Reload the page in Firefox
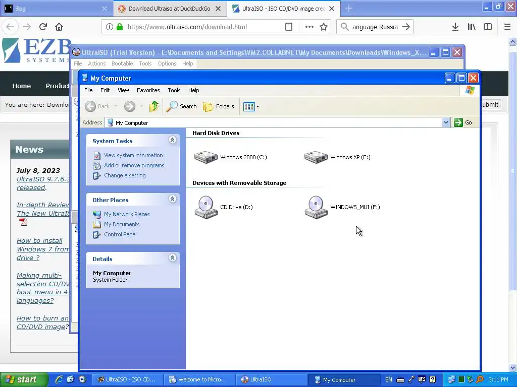517x387 pixels. (43, 27)
